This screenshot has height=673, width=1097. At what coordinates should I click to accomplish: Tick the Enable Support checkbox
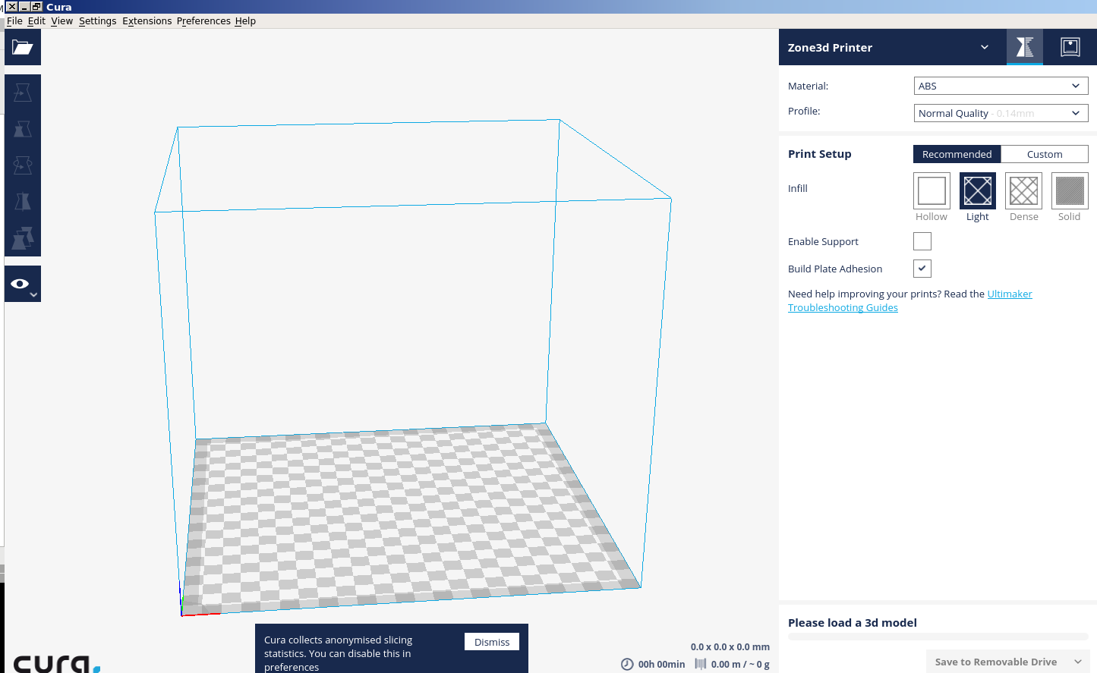point(922,241)
